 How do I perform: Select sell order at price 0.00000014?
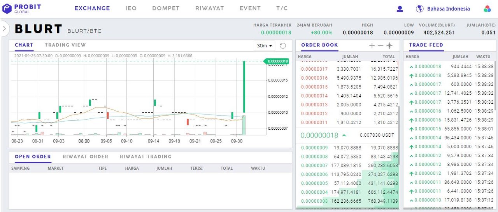tap(347, 96)
